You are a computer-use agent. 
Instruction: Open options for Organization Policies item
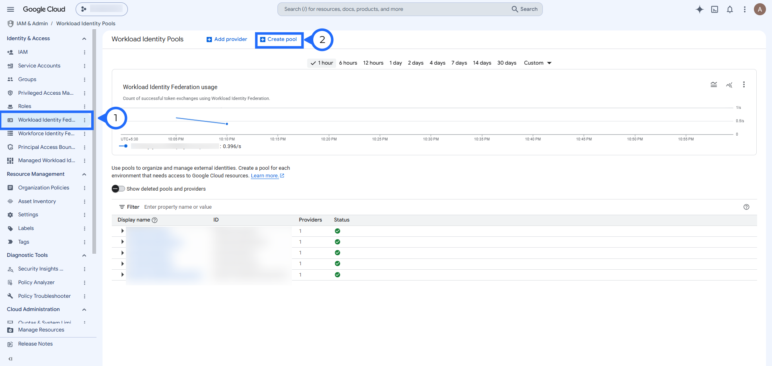point(84,188)
